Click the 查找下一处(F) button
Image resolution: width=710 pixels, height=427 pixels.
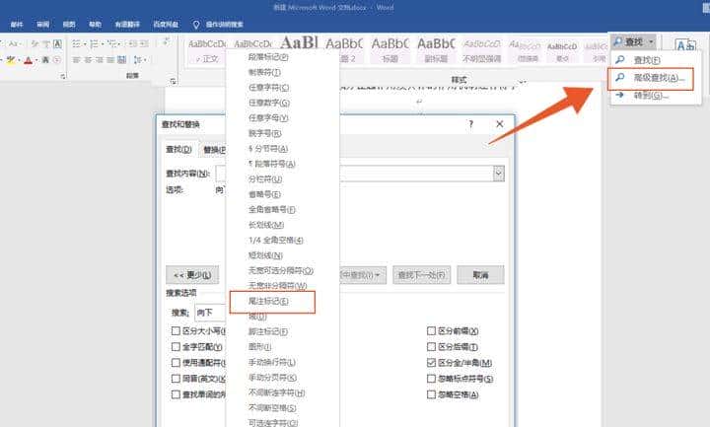tap(422, 275)
